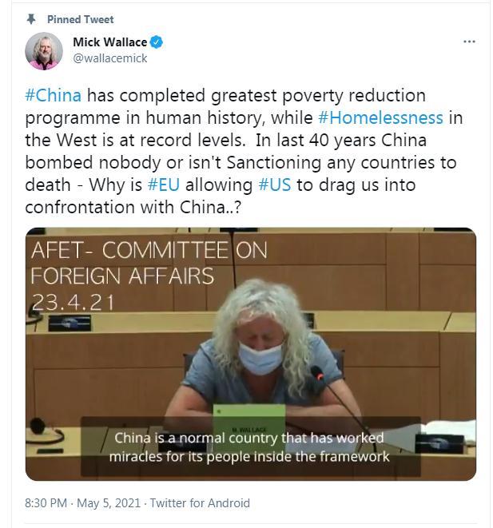
Task: Play the video of the masked speaker
Action: (x=251, y=354)
